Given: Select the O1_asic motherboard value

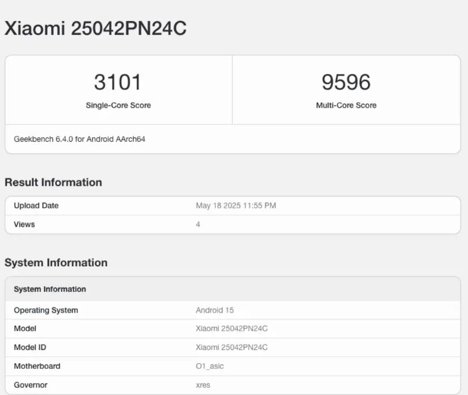Looking at the screenshot, I should click(x=209, y=366).
